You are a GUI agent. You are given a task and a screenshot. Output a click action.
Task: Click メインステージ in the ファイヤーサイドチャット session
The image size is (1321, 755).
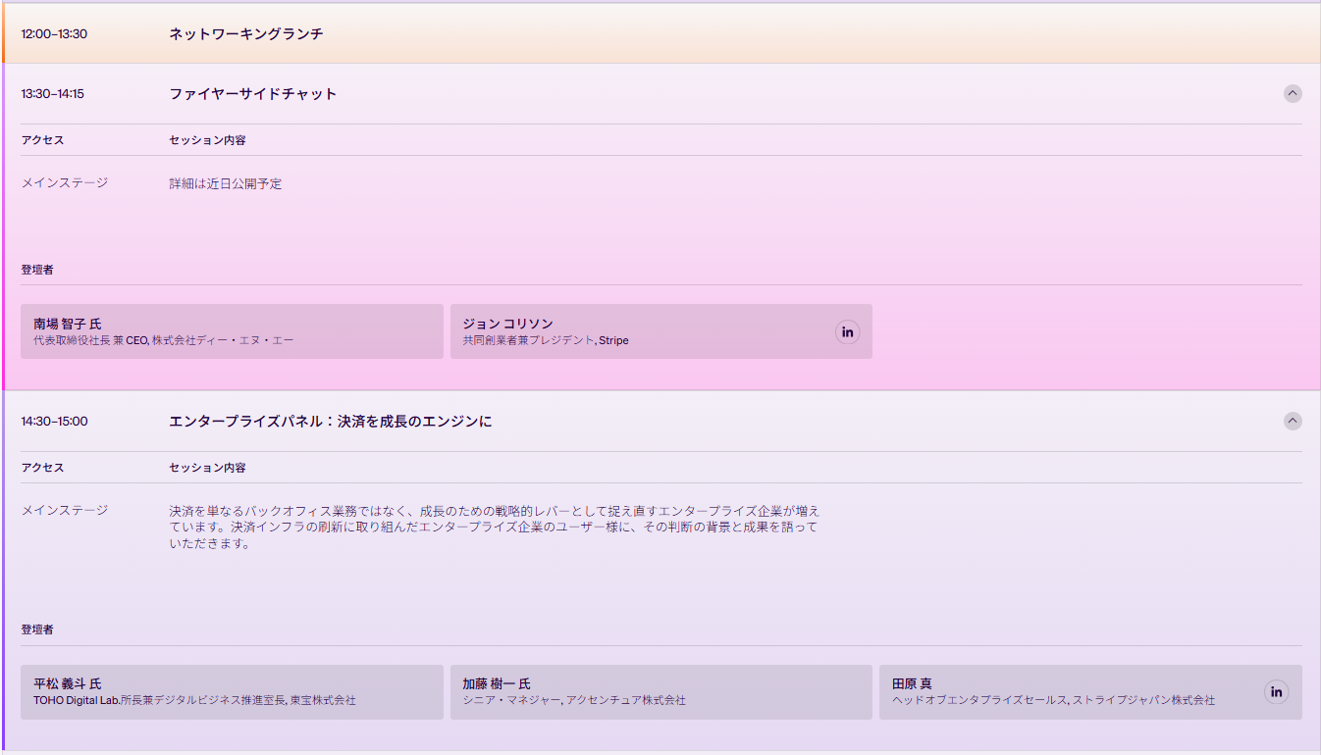65,182
